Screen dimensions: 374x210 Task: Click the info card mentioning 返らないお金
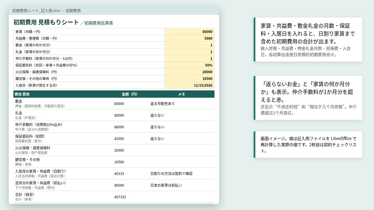308,98
